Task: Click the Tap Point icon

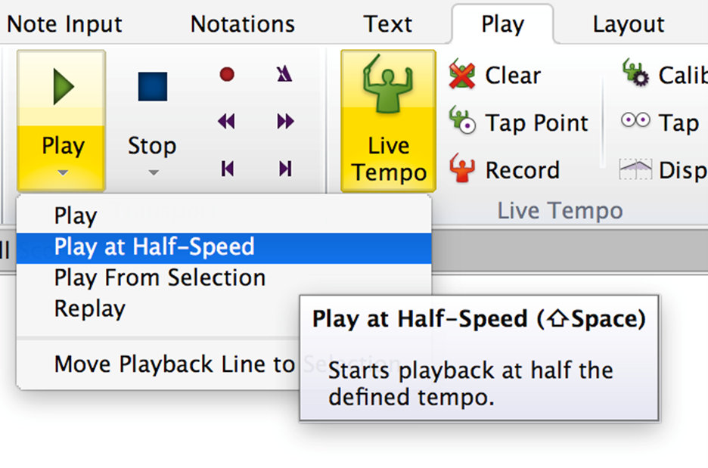Action: [462, 120]
